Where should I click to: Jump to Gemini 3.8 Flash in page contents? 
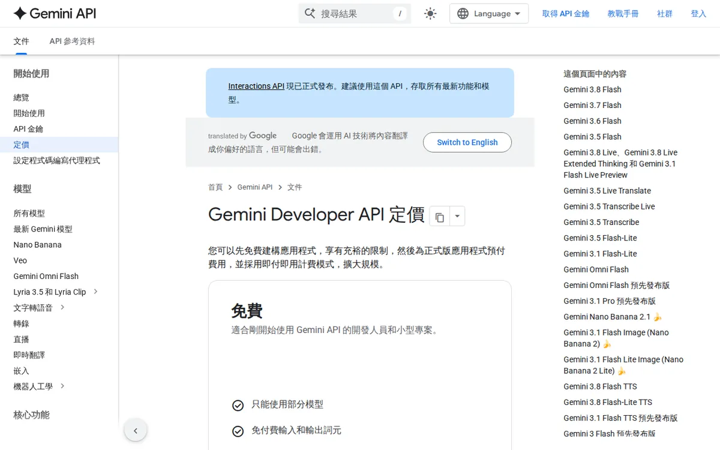click(592, 89)
